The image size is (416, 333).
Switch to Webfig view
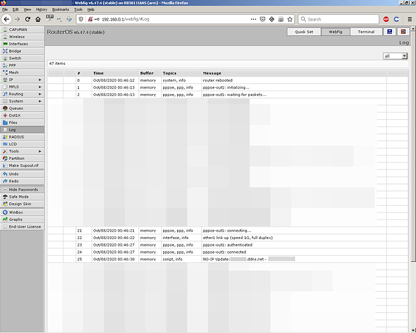pos(335,32)
